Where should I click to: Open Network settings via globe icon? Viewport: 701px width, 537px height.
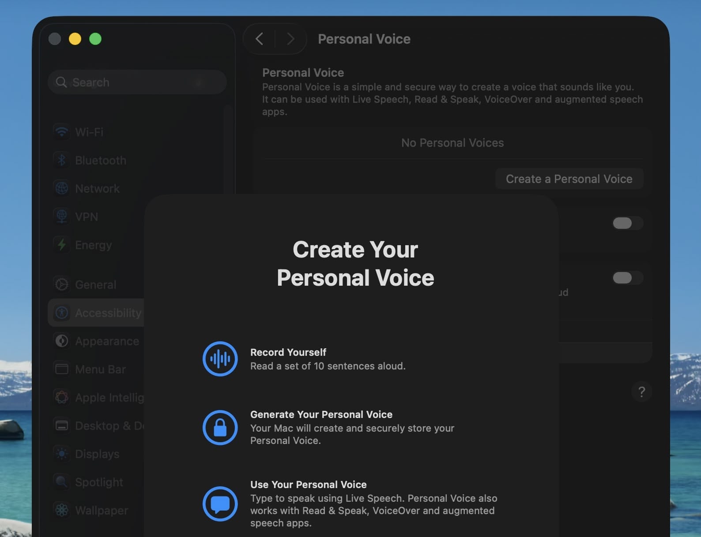point(62,188)
